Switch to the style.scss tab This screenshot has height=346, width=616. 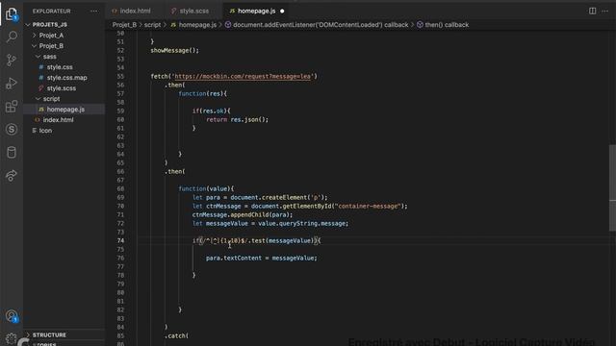[x=194, y=11]
